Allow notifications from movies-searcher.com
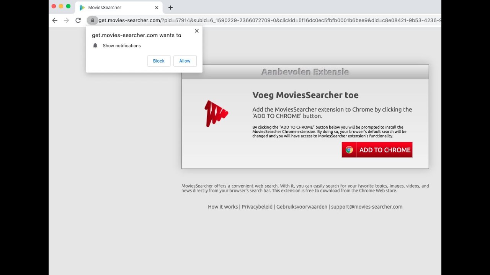The width and height of the screenshot is (490, 275). (x=185, y=61)
